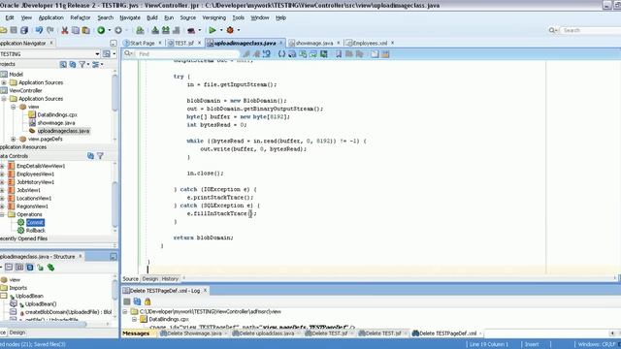
Task: Click the grey Forward navigation icon
Action: tap(118, 30)
